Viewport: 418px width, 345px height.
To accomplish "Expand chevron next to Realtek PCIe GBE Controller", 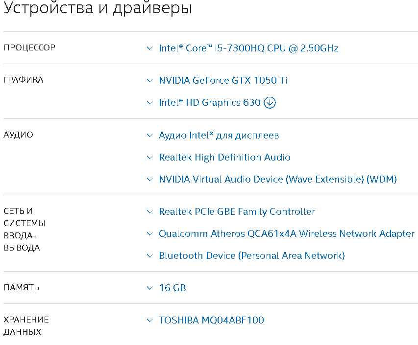I will click(150, 212).
